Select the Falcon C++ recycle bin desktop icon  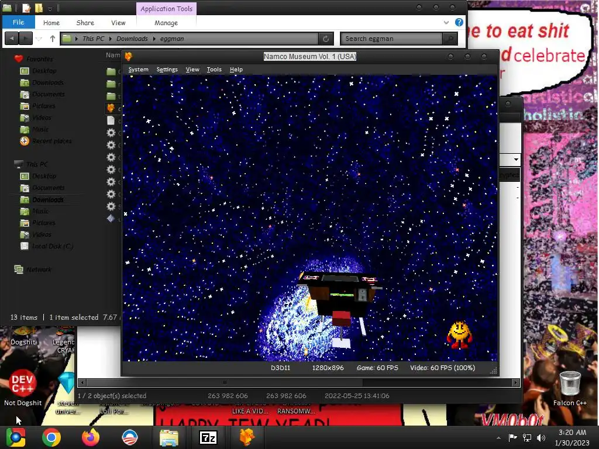click(570, 389)
